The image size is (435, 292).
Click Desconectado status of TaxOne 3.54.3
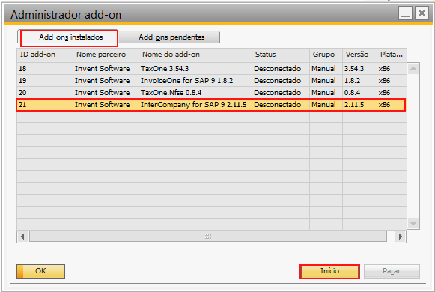[278, 69]
